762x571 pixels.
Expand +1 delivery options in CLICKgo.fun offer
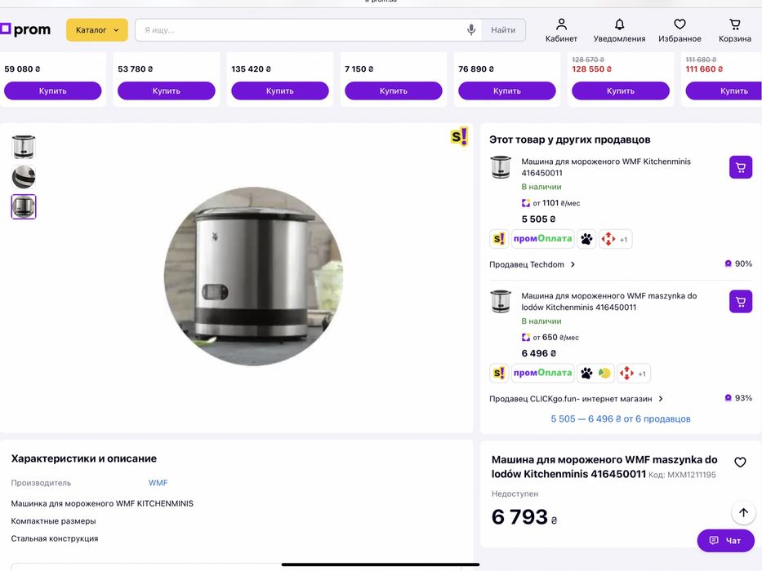coord(642,374)
